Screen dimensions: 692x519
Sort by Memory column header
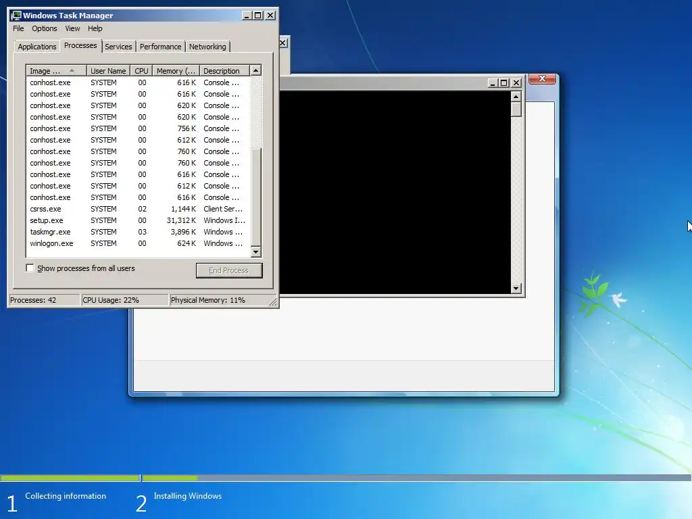tap(176, 70)
